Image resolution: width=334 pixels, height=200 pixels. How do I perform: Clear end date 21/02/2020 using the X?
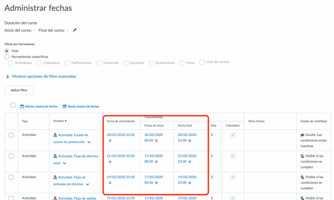(x=190, y=161)
